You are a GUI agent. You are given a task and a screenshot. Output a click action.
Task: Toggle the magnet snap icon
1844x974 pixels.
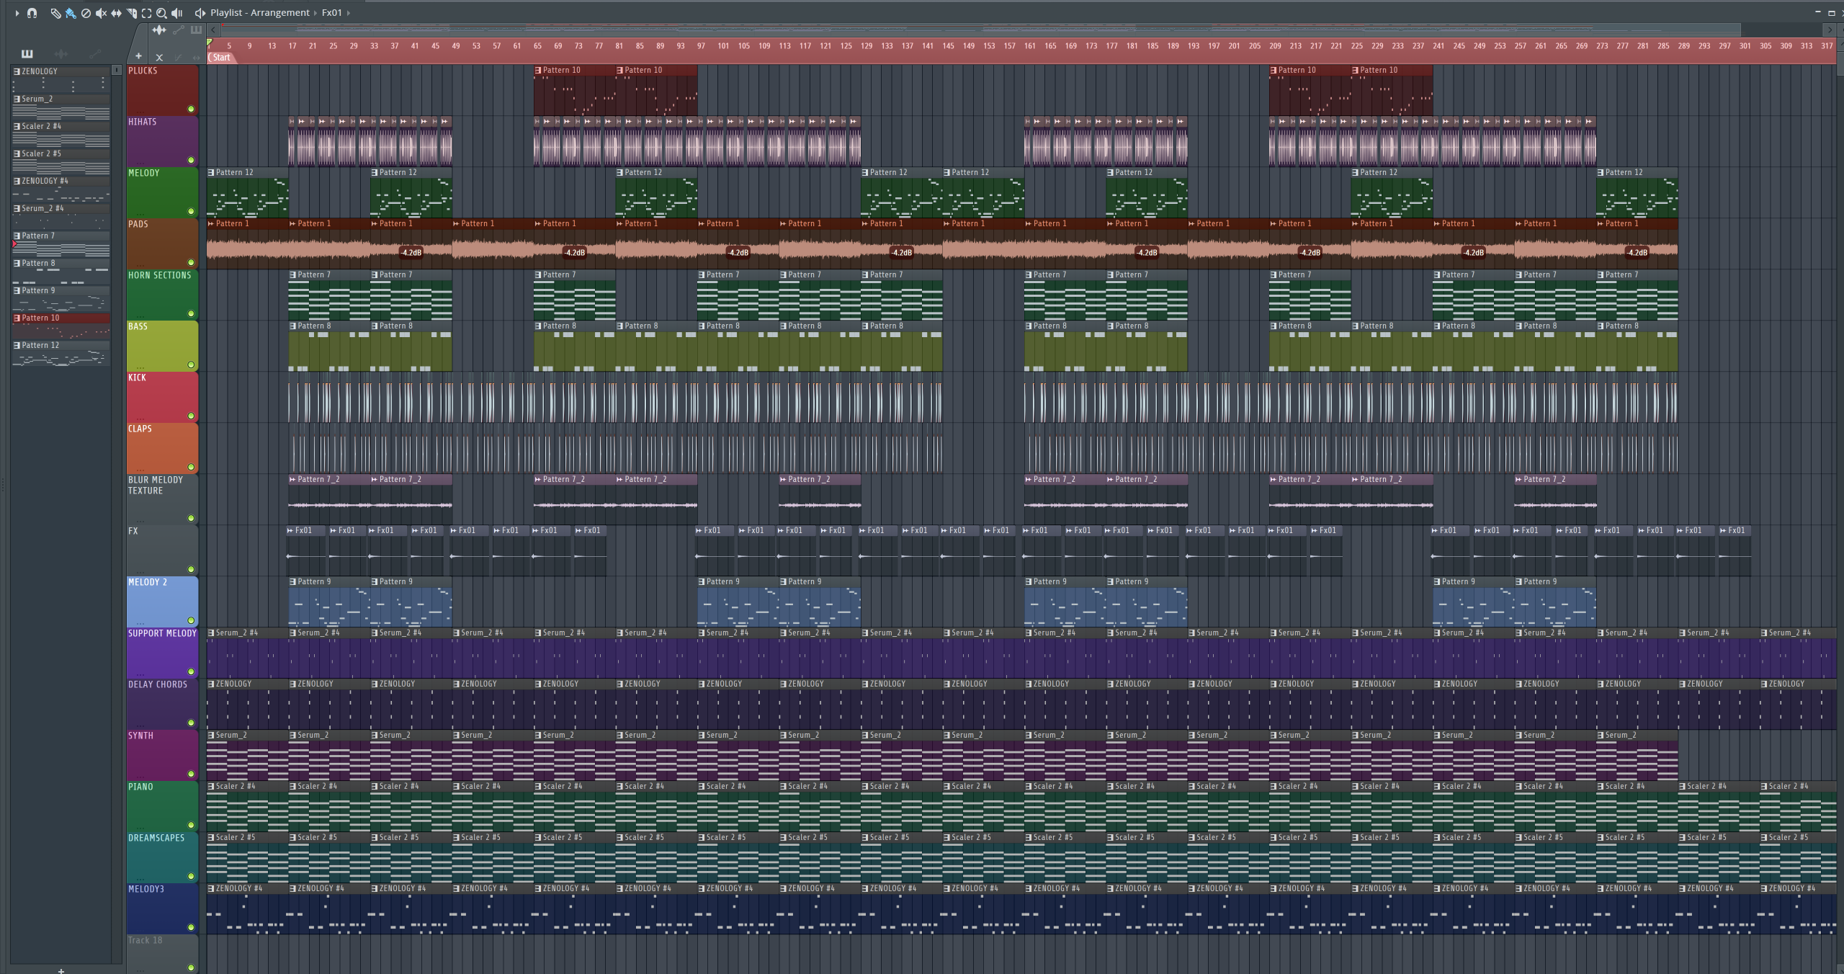[32, 13]
